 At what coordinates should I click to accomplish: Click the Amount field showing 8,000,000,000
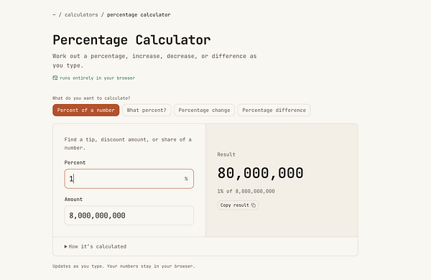[x=129, y=215]
